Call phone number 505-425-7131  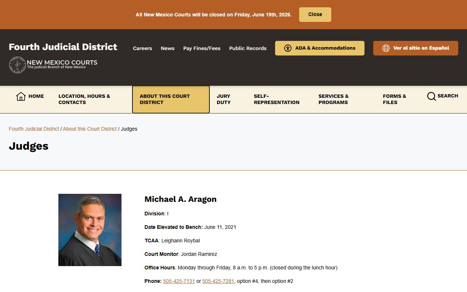click(179, 281)
